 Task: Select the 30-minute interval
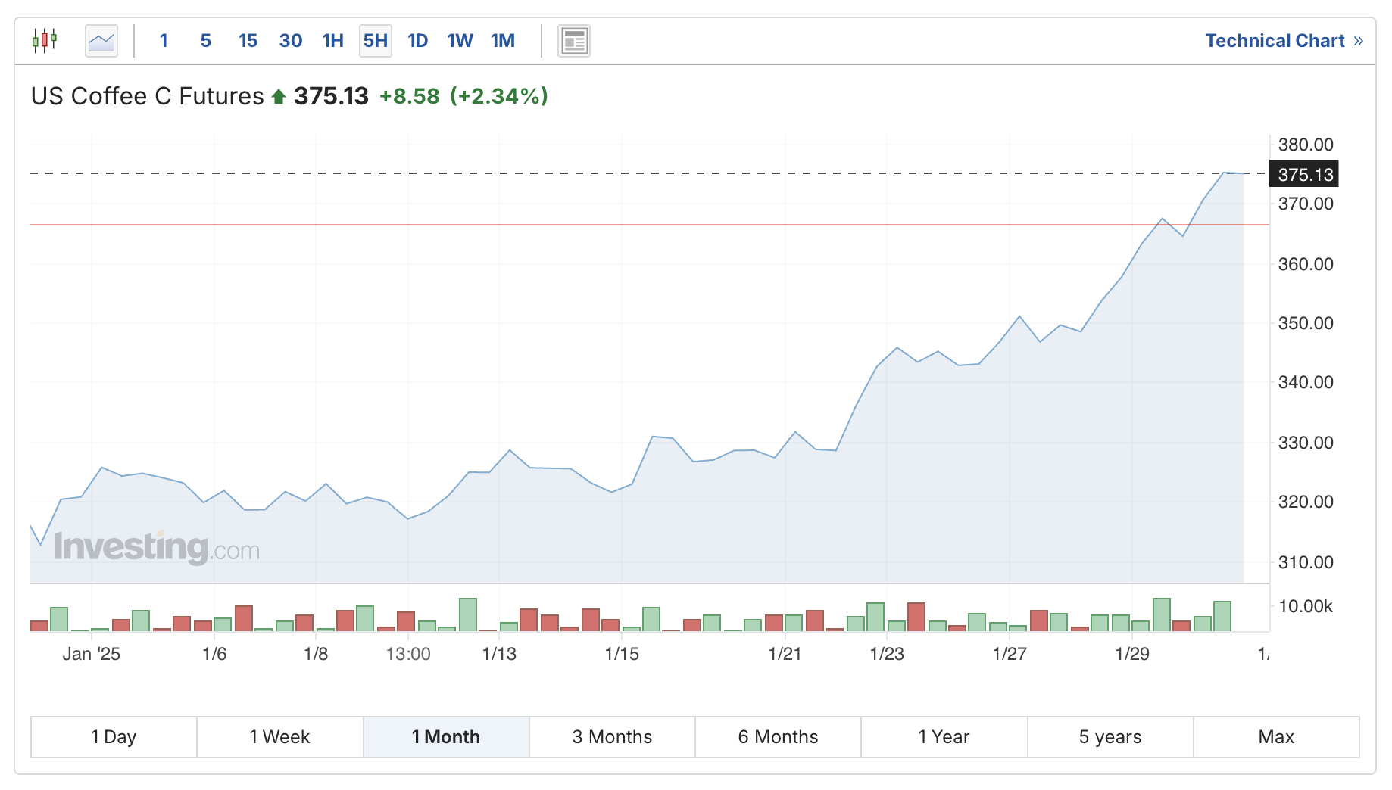click(x=290, y=41)
